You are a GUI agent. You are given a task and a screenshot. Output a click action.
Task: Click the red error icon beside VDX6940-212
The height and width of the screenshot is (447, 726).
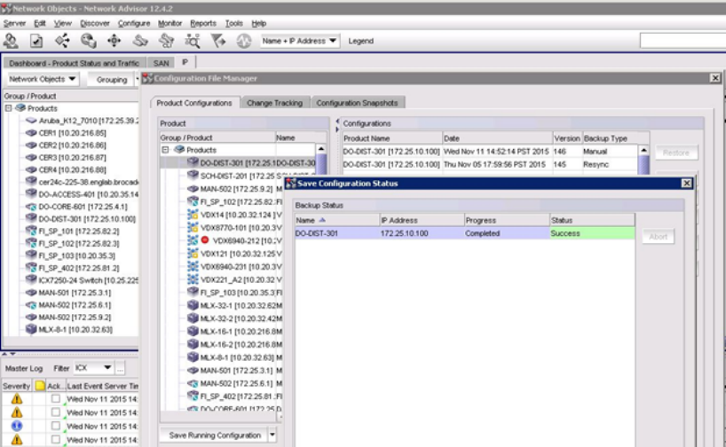[x=205, y=239]
